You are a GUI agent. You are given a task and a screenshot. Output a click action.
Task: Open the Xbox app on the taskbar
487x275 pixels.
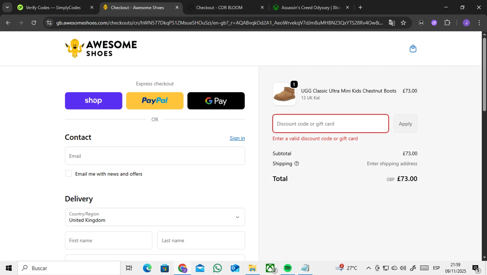270,268
